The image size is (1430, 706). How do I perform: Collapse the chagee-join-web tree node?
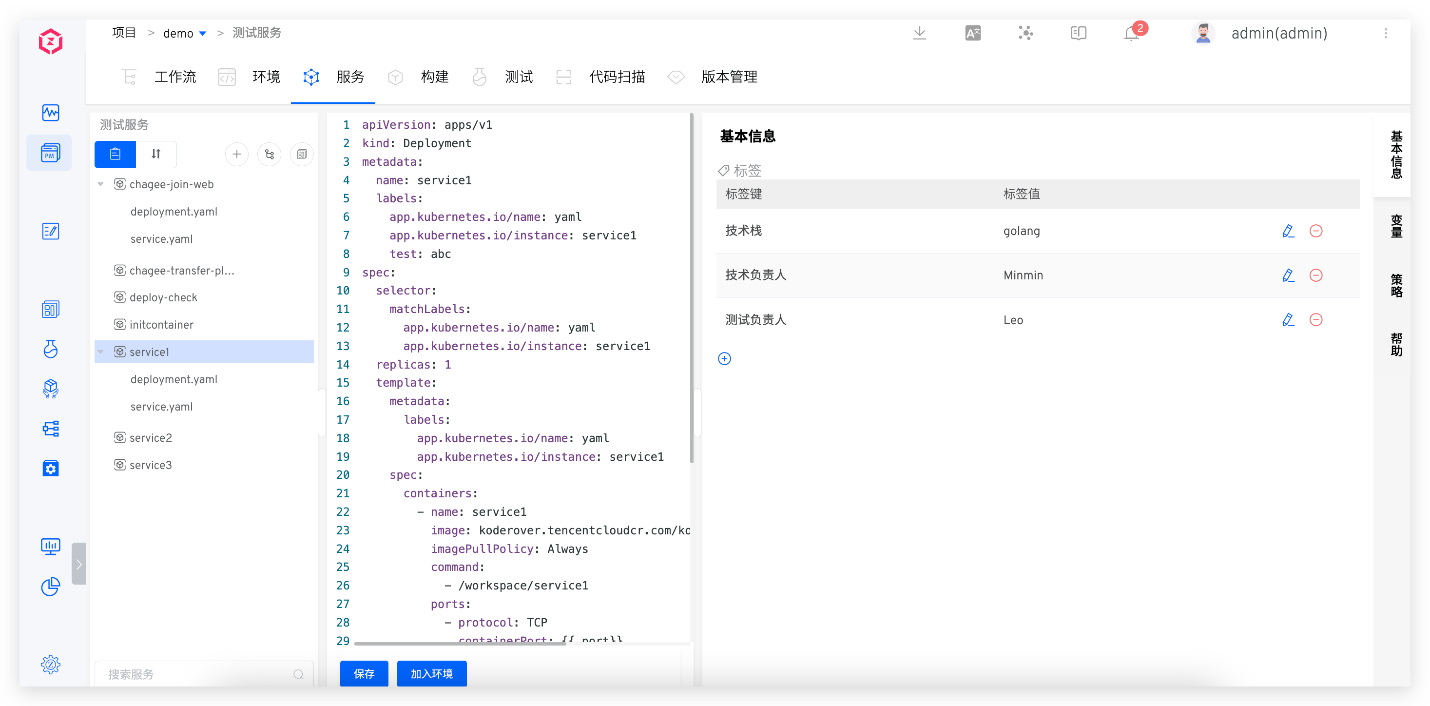(100, 184)
